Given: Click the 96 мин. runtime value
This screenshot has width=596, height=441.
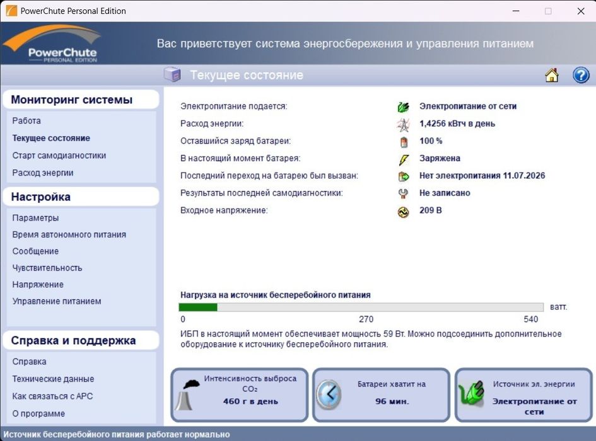Looking at the screenshot, I should click(392, 401).
